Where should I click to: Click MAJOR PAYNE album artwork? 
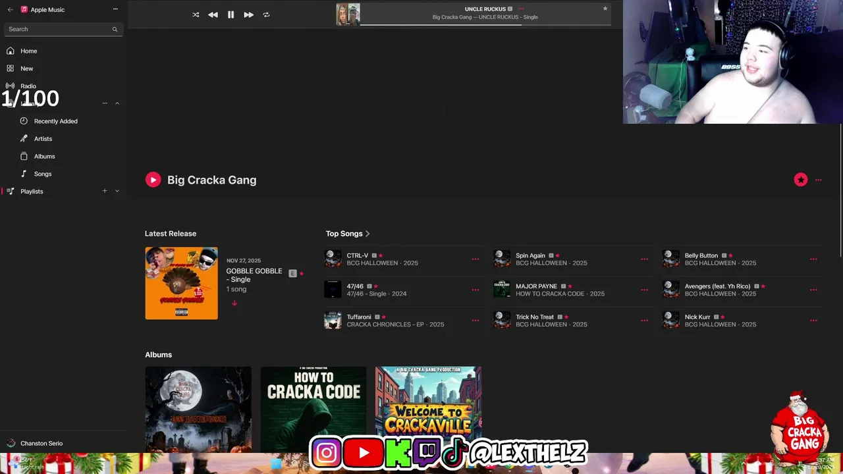click(x=502, y=290)
